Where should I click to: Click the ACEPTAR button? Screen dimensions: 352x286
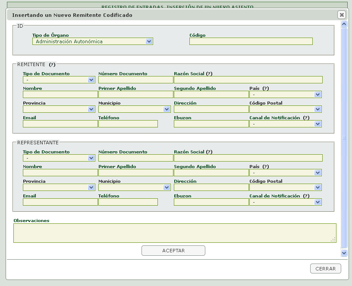tap(173, 251)
